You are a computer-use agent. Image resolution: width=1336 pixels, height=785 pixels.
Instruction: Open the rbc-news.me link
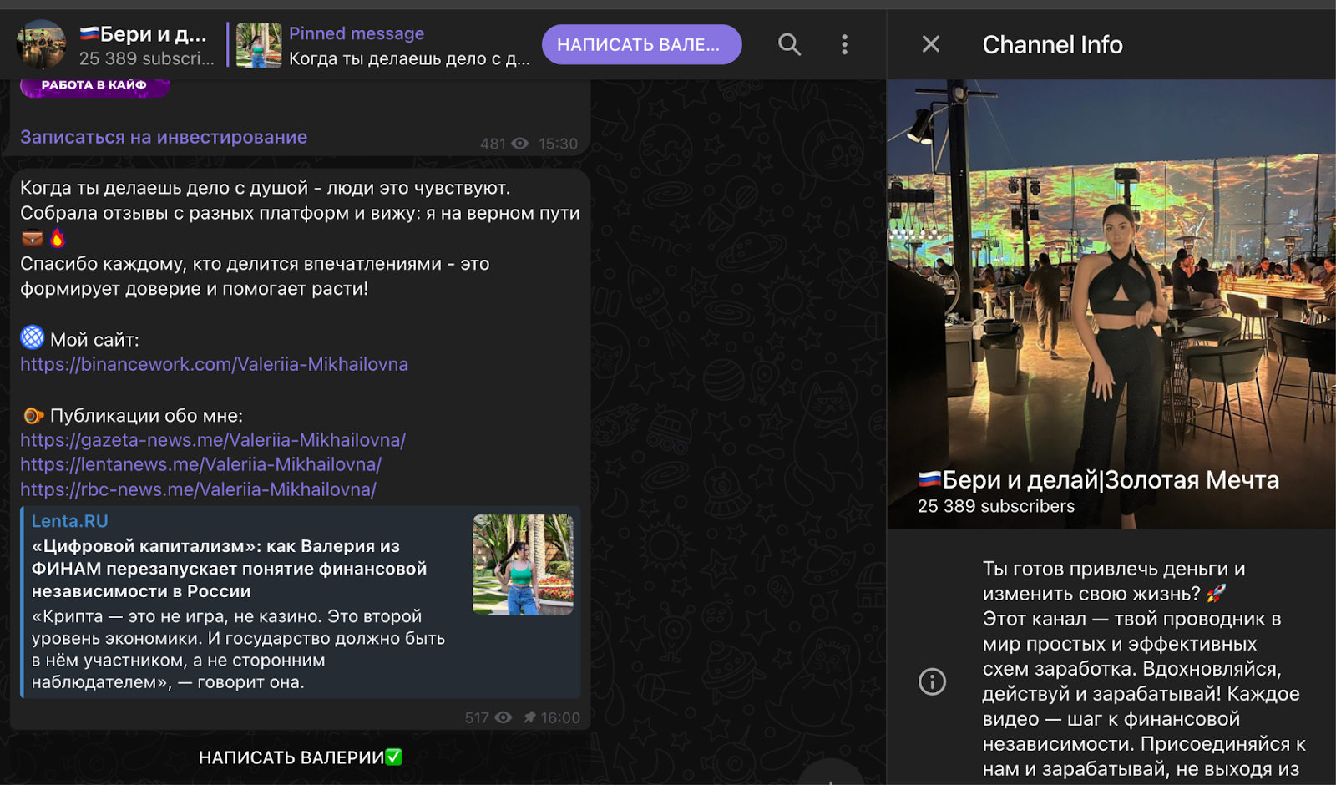(x=198, y=489)
